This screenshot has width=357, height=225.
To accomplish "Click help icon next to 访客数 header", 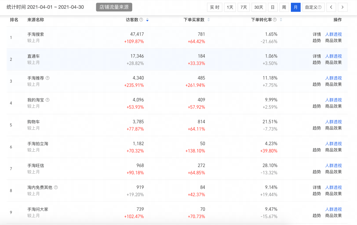I will tap(141, 20).
